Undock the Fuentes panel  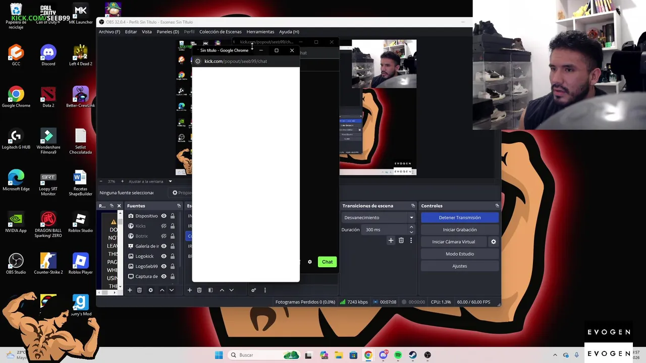179,206
